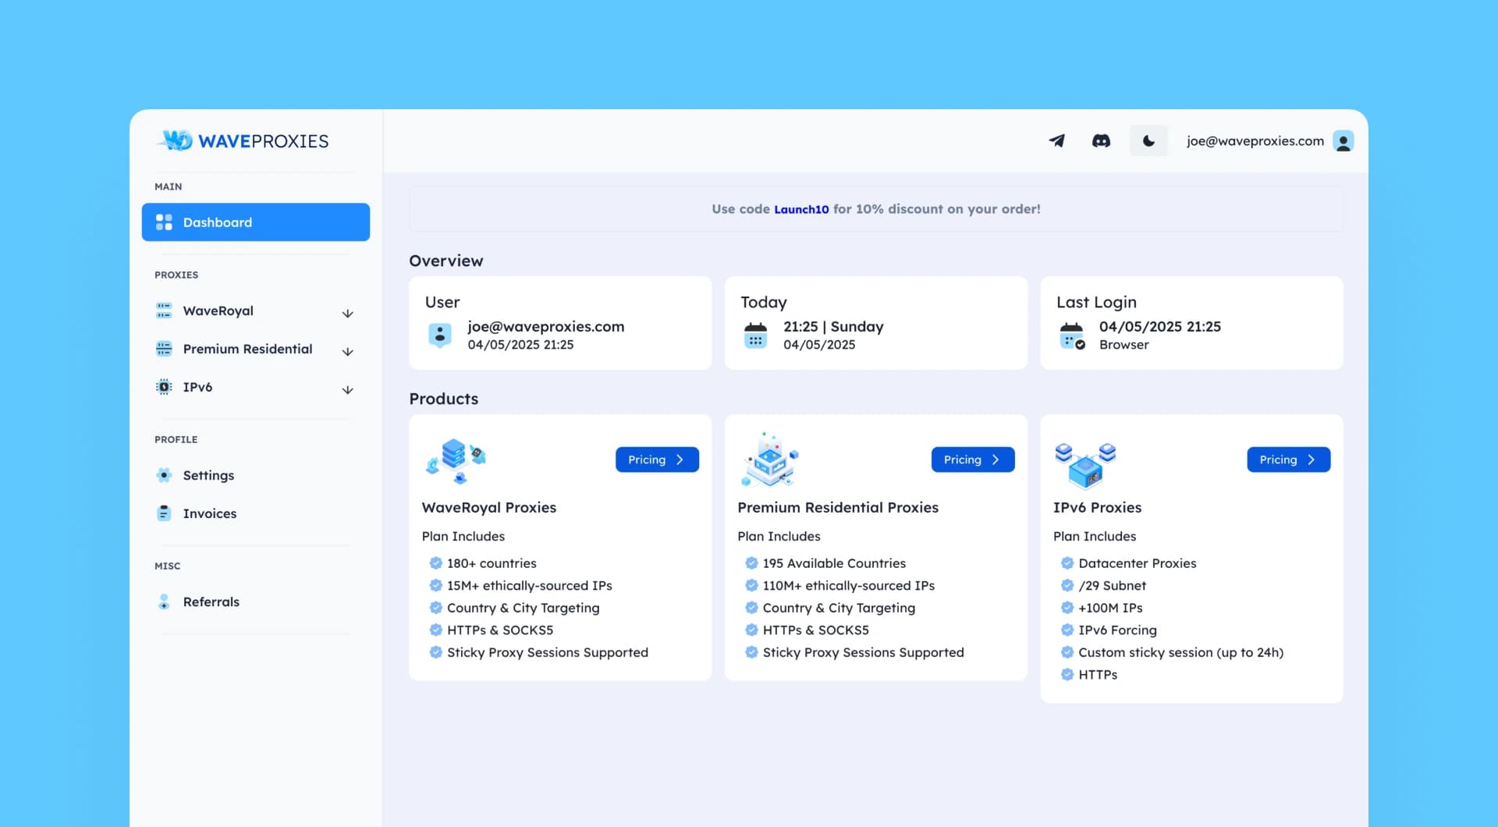Click check badge beside 195 Available Countries
The image size is (1498, 827).
pyautogui.click(x=751, y=563)
